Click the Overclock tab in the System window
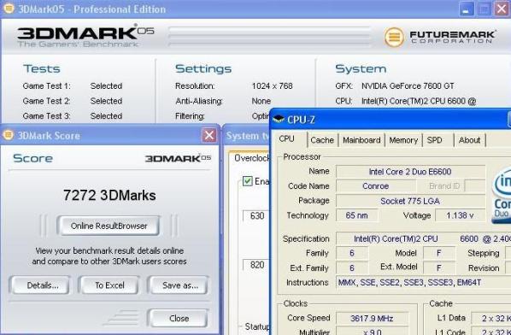 pos(251,158)
